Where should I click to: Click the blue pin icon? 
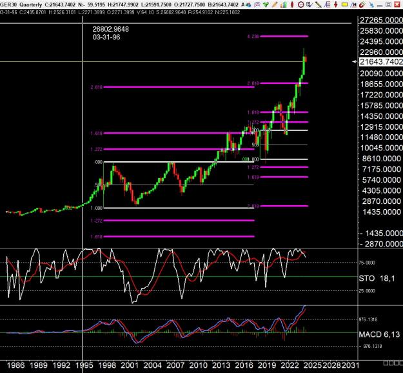(371, 5)
